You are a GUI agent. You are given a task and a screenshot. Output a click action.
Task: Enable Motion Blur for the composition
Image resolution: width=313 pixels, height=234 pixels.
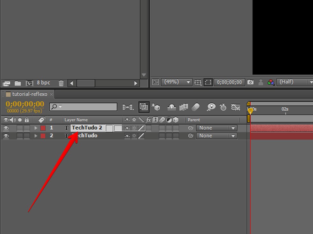point(195,107)
